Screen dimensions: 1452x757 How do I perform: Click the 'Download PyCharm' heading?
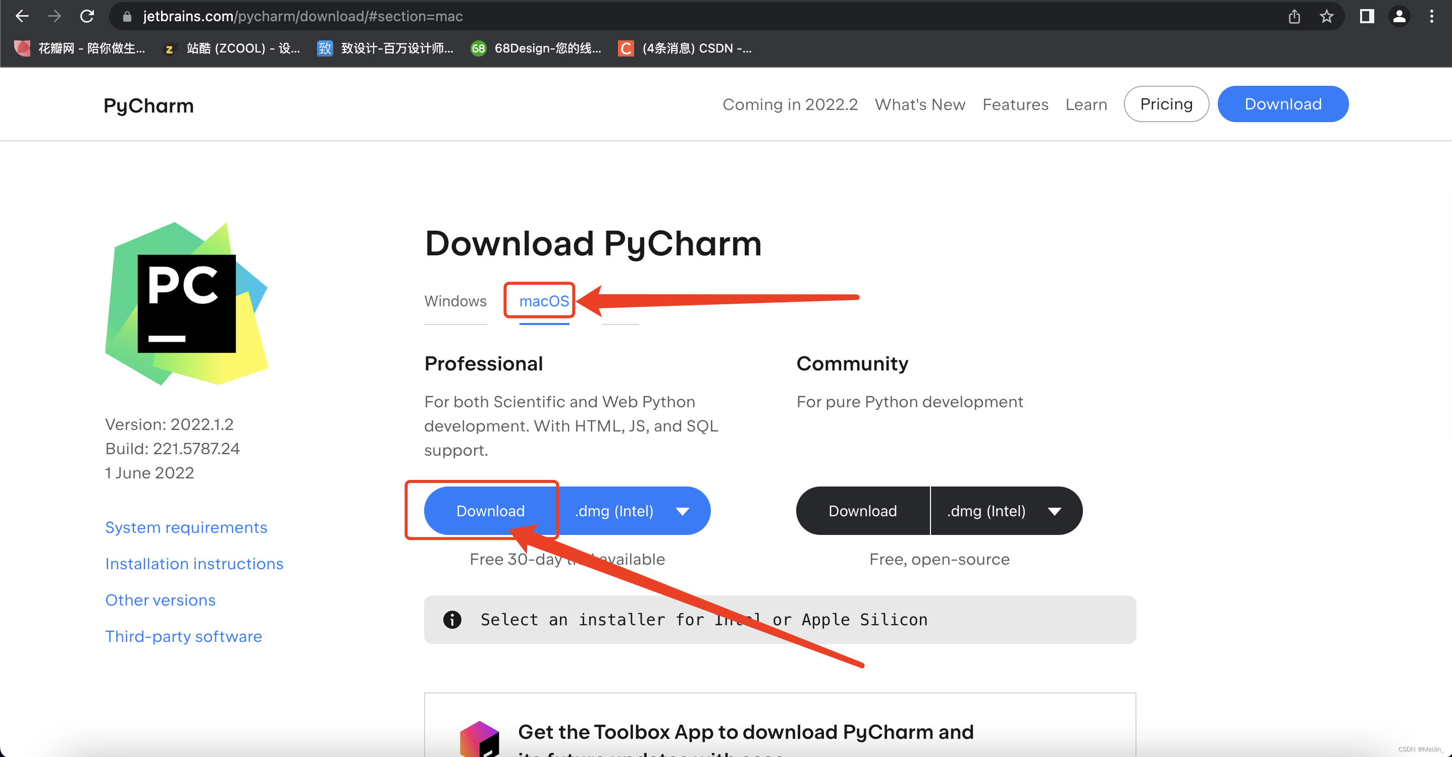coord(593,243)
